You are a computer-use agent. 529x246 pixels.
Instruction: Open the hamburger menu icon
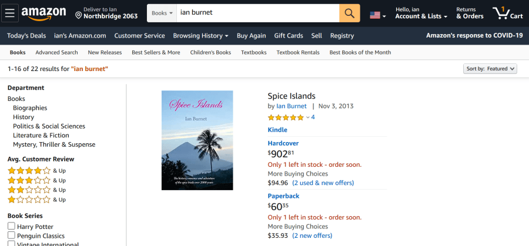pos(12,13)
